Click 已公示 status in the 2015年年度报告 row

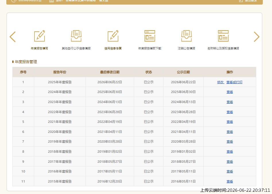(149, 181)
